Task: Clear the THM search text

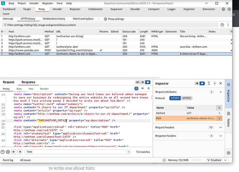Action: [128, 152]
